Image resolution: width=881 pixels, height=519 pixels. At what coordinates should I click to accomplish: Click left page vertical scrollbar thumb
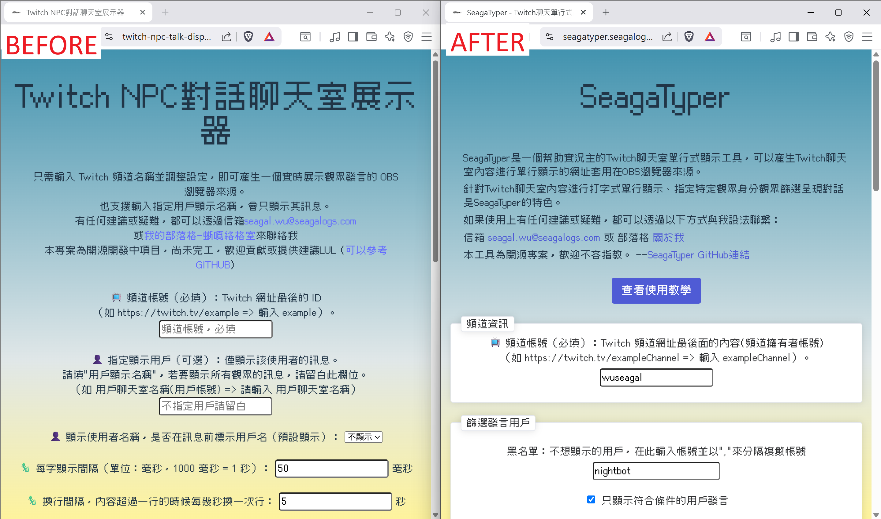(x=435, y=161)
